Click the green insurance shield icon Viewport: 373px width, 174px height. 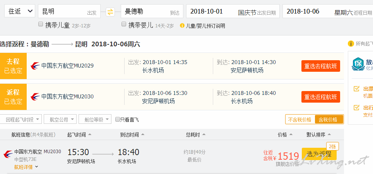click(x=358, y=64)
